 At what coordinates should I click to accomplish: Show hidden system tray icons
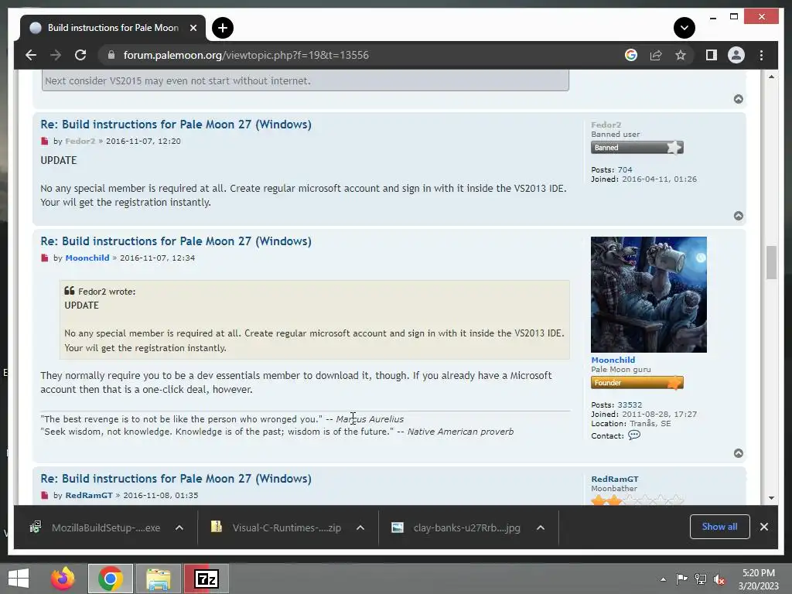click(663, 579)
